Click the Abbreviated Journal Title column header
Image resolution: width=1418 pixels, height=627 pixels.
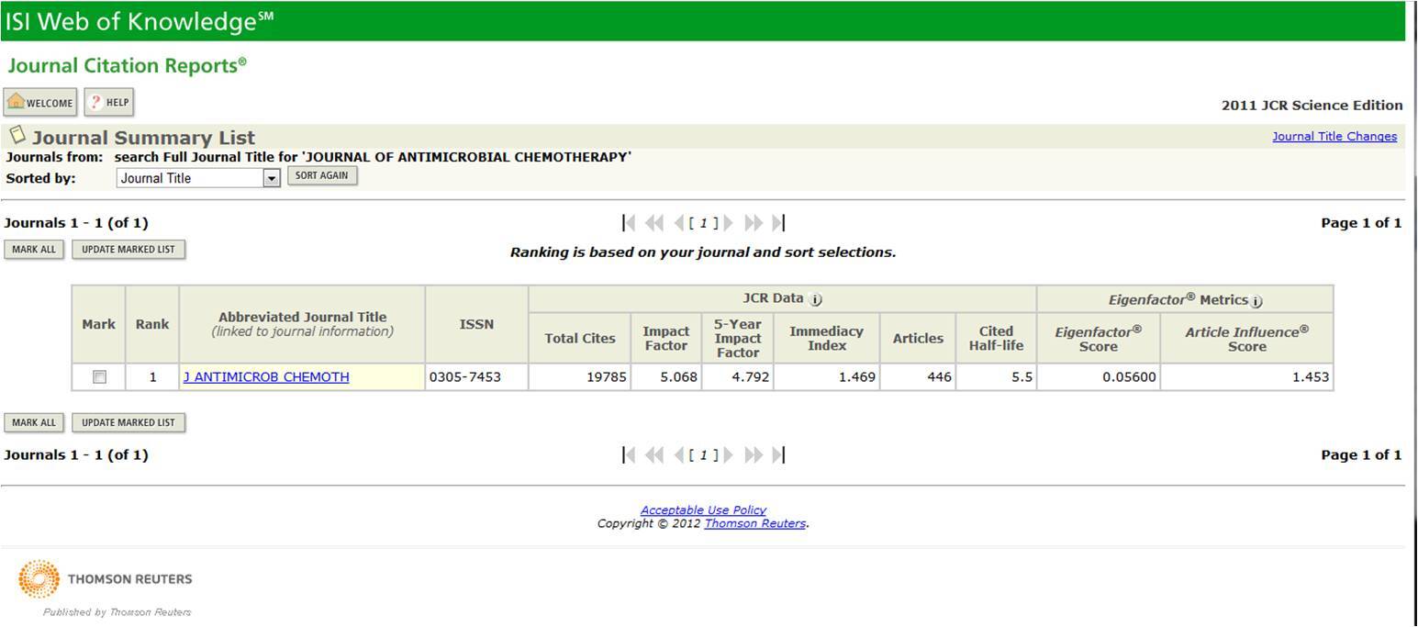[303, 323]
